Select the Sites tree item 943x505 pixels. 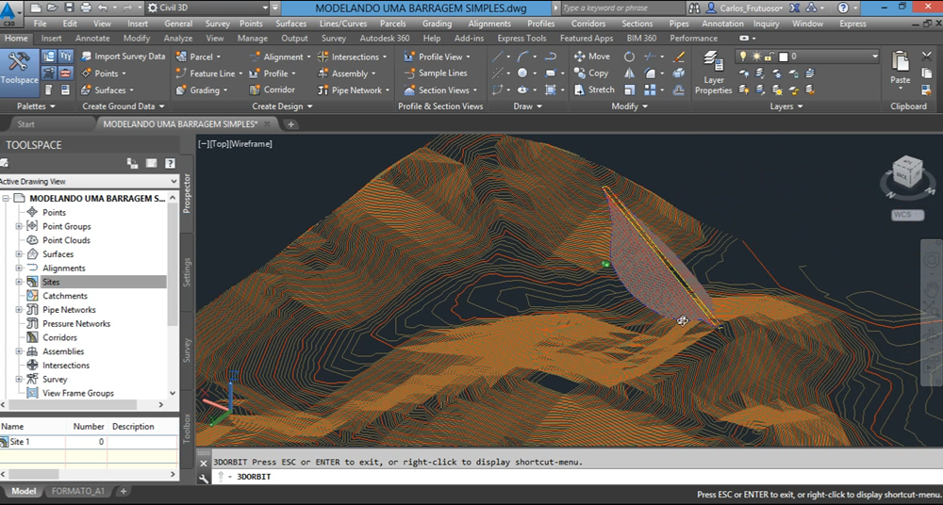[51, 282]
